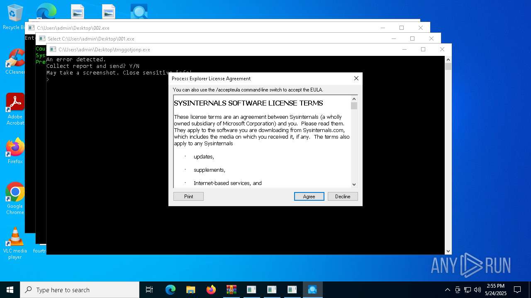Click the Agree button in license dialog
Screen dimensions: 531x298
point(309,197)
